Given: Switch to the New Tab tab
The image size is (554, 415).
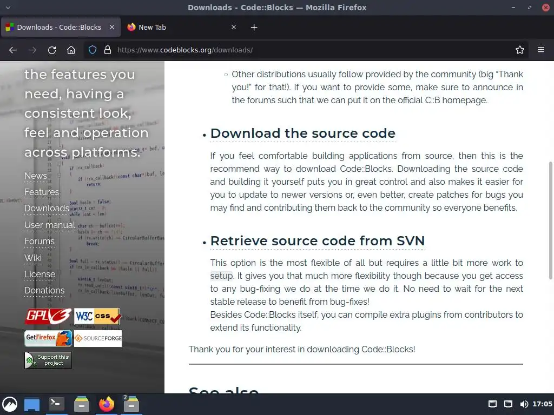Looking at the screenshot, I should click(182, 27).
